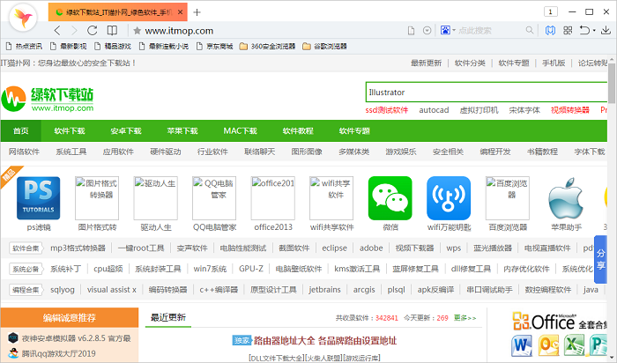Open the 最新更新 top link
Image resolution: width=617 pixels, height=363 pixels.
(x=426, y=63)
